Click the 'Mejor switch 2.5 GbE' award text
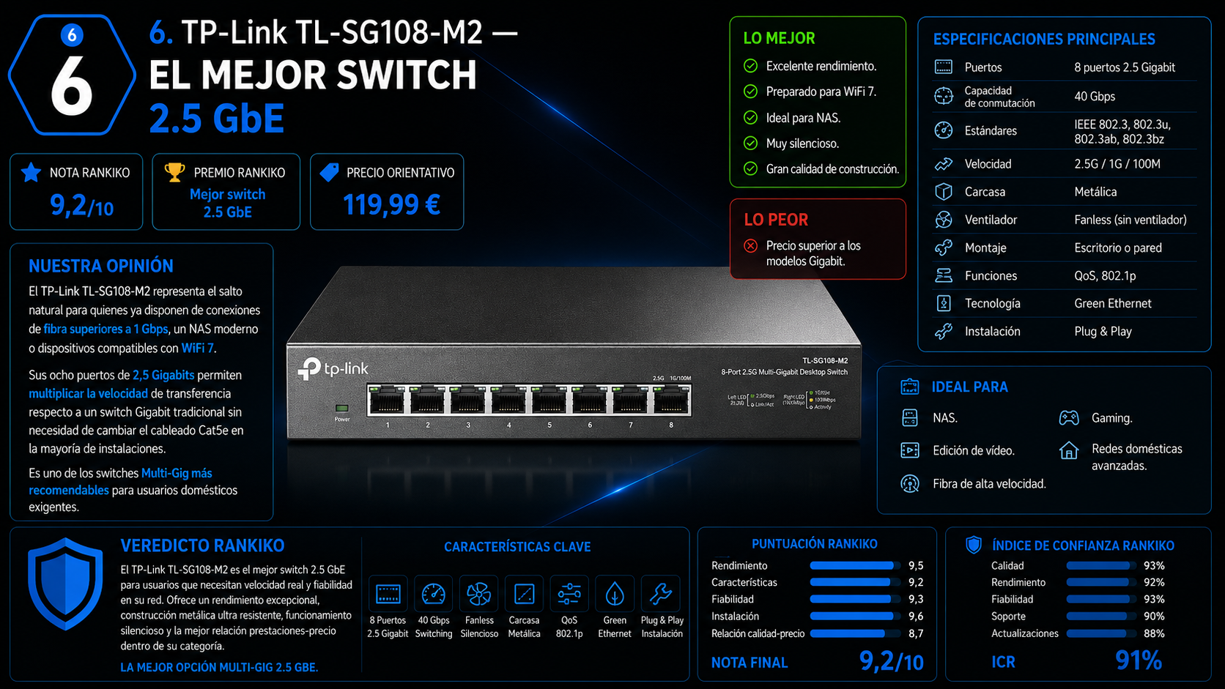The width and height of the screenshot is (1225, 689). pos(227,203)
